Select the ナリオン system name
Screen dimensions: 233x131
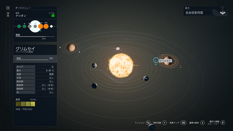pyautogui.click(x=21, y=16)
